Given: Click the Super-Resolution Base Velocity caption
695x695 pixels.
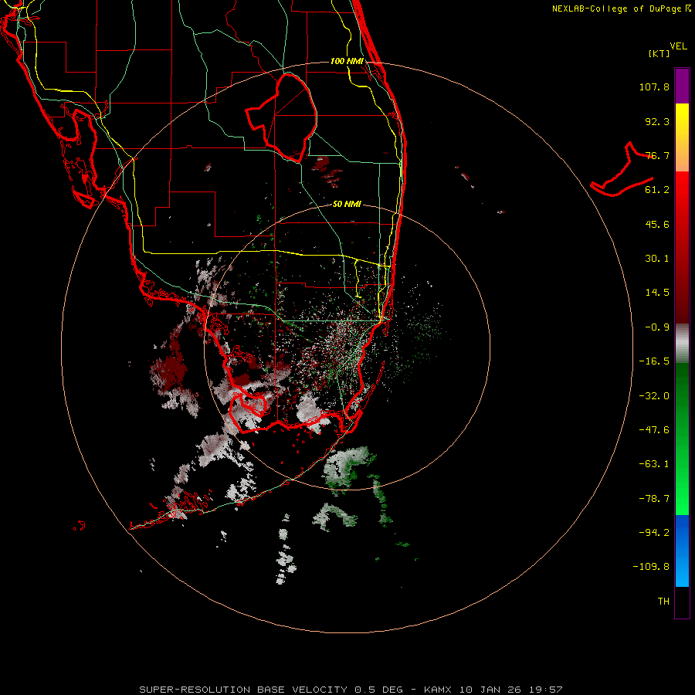Looking at the screenshot, I should pyautogui.click(x=271, y=690).
